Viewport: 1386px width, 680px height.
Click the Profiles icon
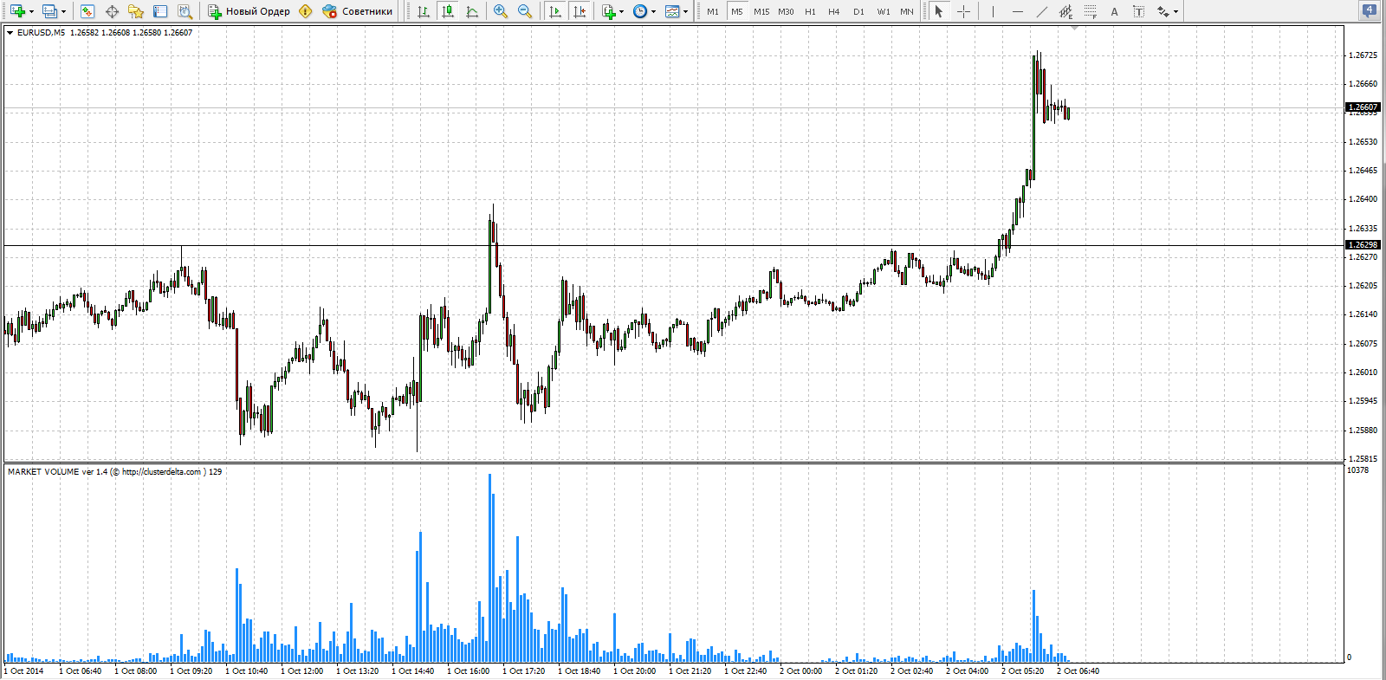coord(49,11)
